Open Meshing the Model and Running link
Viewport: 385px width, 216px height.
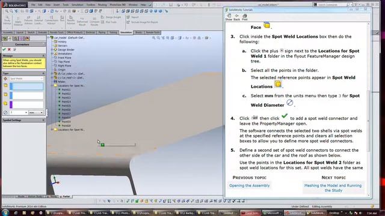[x=333, y=188]
